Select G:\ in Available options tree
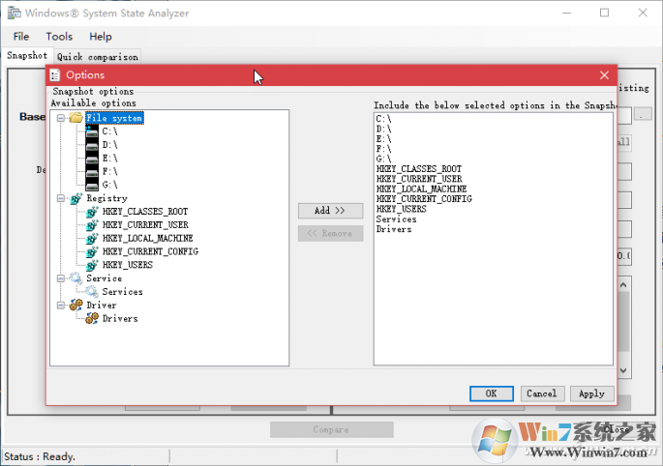Screen dimensions: 663x466 (x=110, y=185)
